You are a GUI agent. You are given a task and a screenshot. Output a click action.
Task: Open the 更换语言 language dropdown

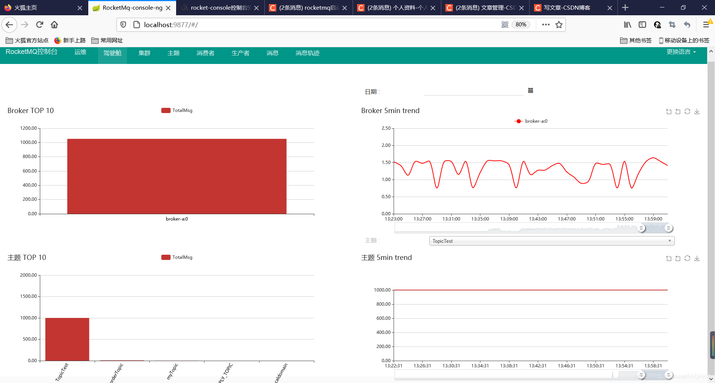681,52
